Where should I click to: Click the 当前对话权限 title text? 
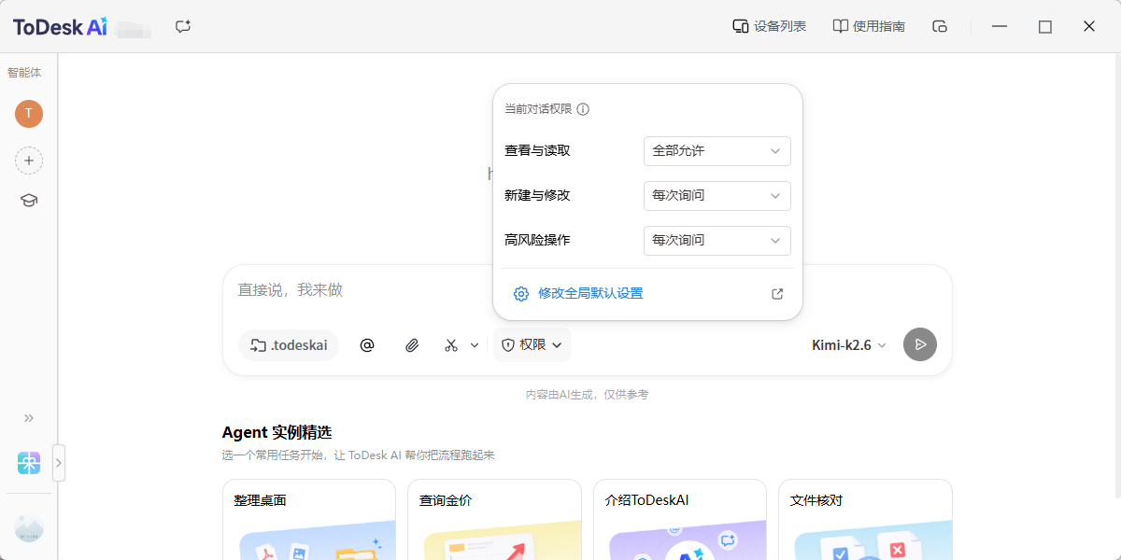coord(538,109)
